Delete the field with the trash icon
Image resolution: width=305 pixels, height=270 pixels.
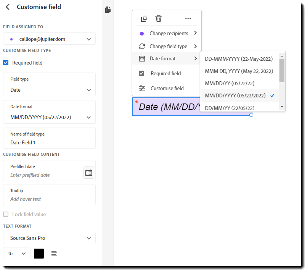(x=159, y=19)
